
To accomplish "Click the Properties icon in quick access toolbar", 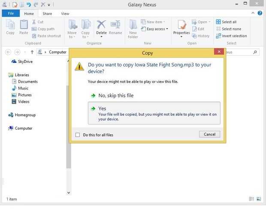I will tap(15, 4).
